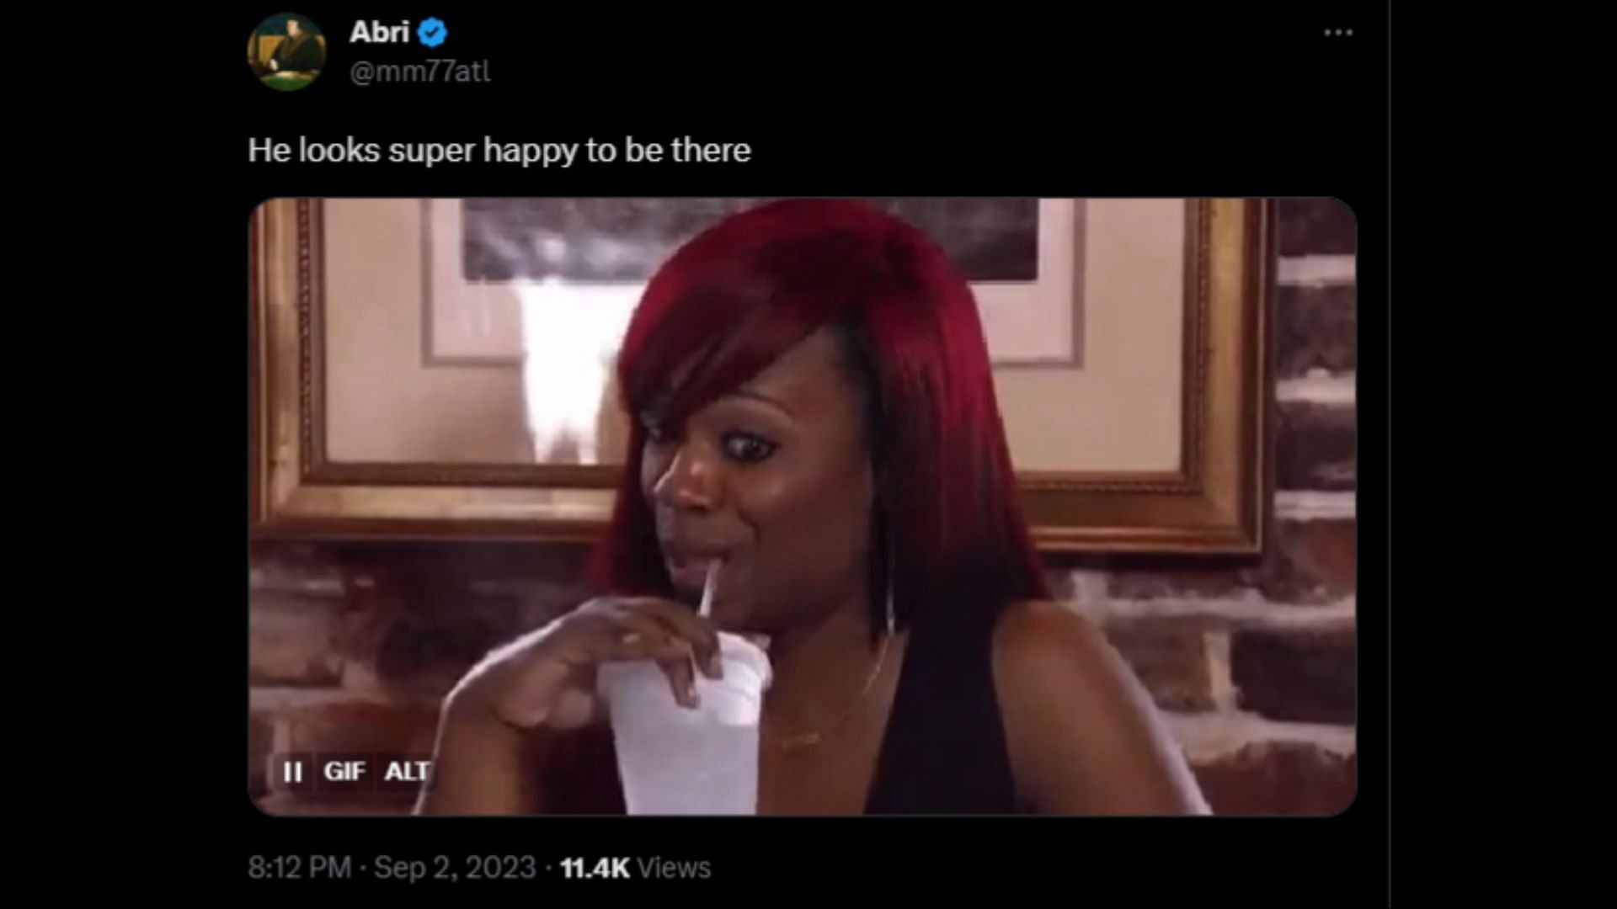
Task: Click the Abri display name
Action: coord(380,32)
